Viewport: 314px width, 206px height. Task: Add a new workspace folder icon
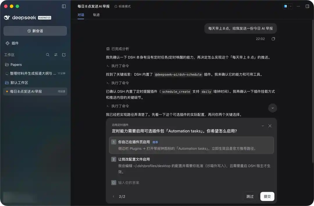pyautogui.click(x=64, y=55)
